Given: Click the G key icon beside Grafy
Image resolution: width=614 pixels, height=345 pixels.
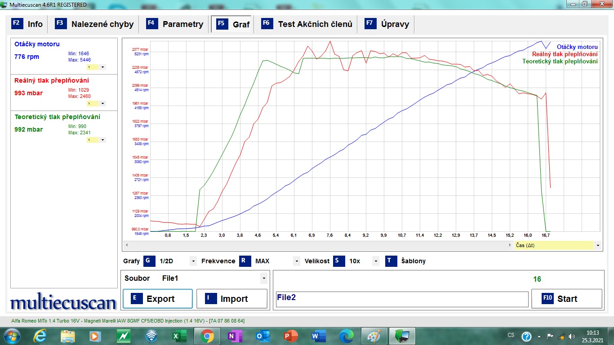Looking at the screenshot, I should (x=149, y=261).
